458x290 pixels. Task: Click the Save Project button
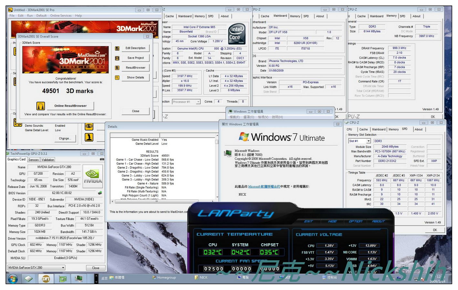136,58
